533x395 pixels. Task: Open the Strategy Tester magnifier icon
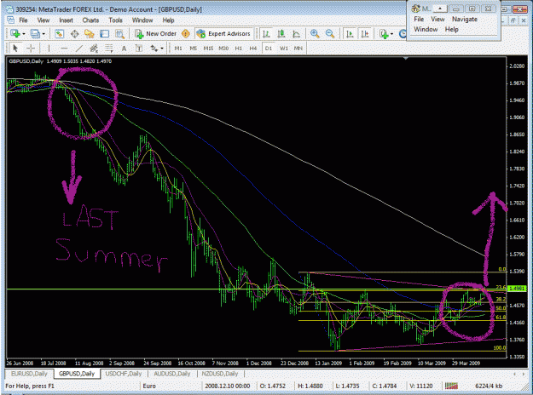click(x=119, y=33)
